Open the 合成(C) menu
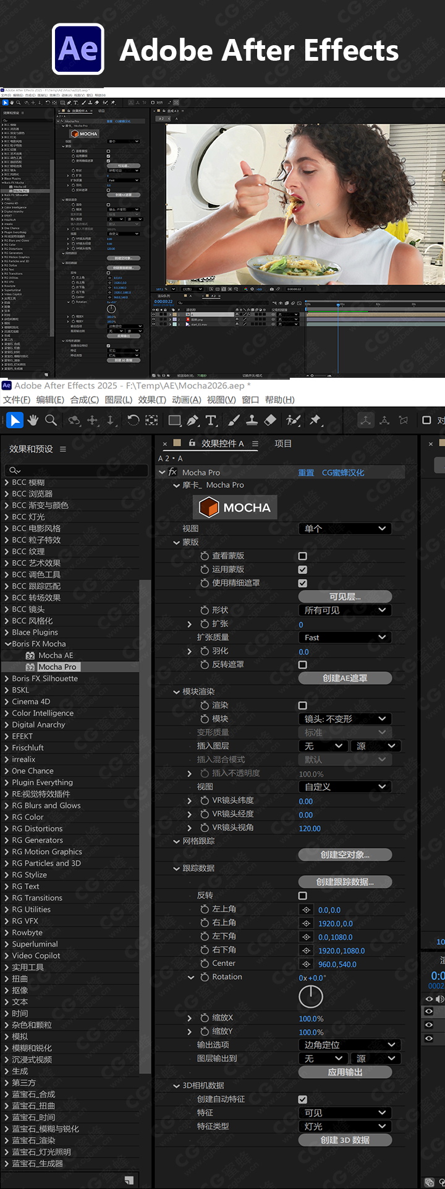445x1189 pixels. [x=85, y=400]
